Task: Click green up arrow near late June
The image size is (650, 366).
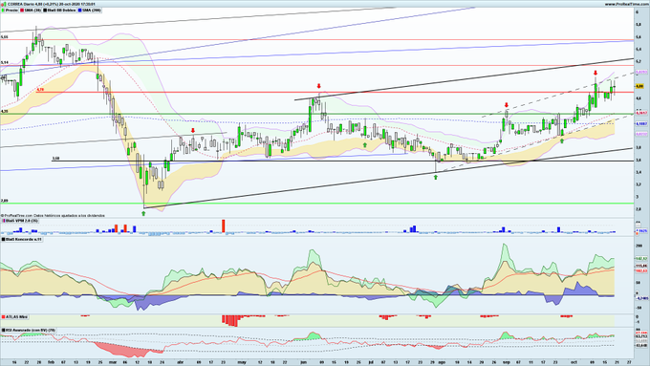Action: point(365,144)
